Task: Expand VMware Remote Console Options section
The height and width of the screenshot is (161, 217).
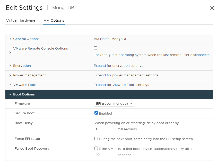Action: (x=10, y=52)
